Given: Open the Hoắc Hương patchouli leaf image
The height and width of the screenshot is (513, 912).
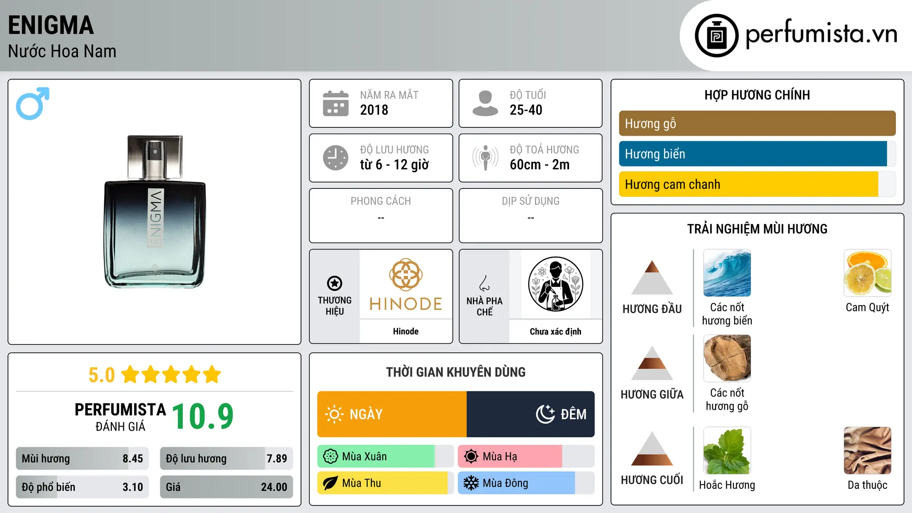Looking at the screenshot, I should click(727, 451).
